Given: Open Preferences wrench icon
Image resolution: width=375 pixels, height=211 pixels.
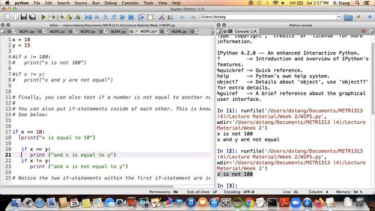Looking at the screenshot, I should [x=162, y=17].
